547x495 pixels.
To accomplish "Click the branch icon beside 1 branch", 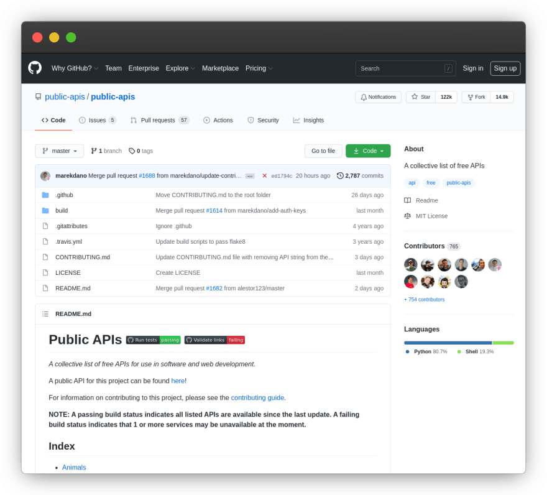I will coord(94,151).
